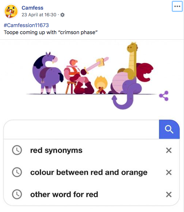
Task: Click the purple horse in the doodle
Action: (x=47, y=73)
